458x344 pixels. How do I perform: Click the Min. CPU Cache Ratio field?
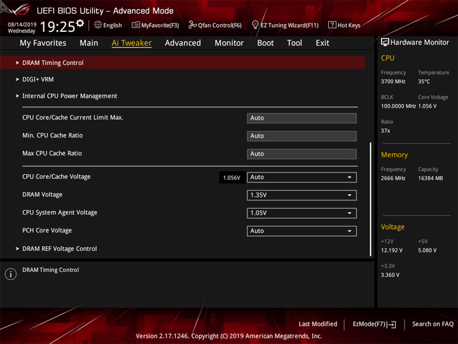302,136
